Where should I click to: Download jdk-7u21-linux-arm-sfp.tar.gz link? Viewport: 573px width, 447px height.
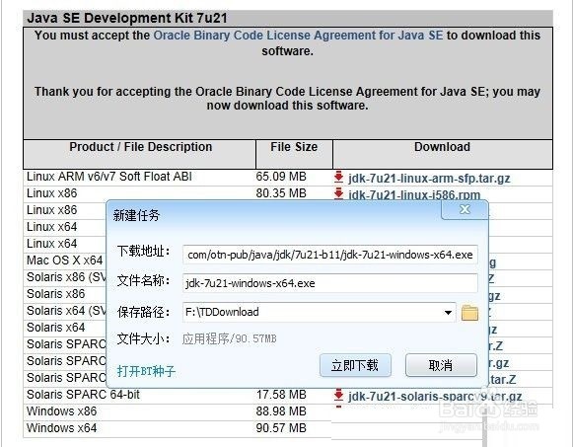tap(429, 179)
